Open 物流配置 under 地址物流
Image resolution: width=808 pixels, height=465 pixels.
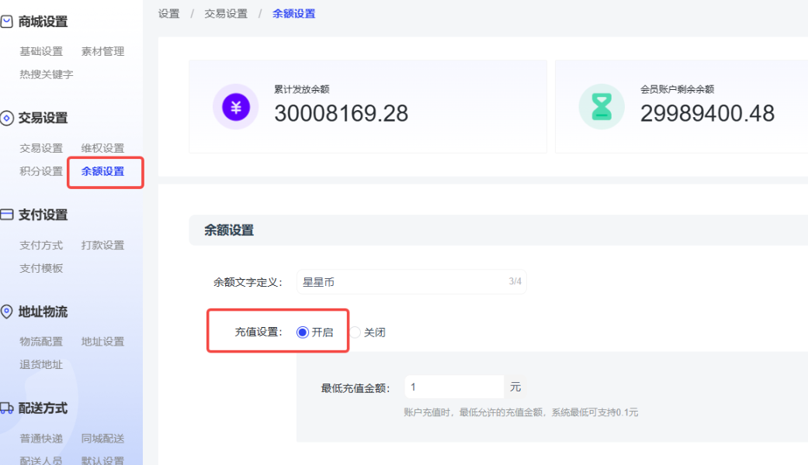click(41, 341)
